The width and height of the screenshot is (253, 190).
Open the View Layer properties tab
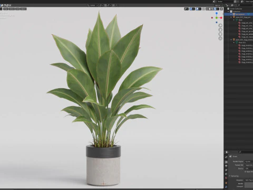pyautogui.click(x=226, y=170)
